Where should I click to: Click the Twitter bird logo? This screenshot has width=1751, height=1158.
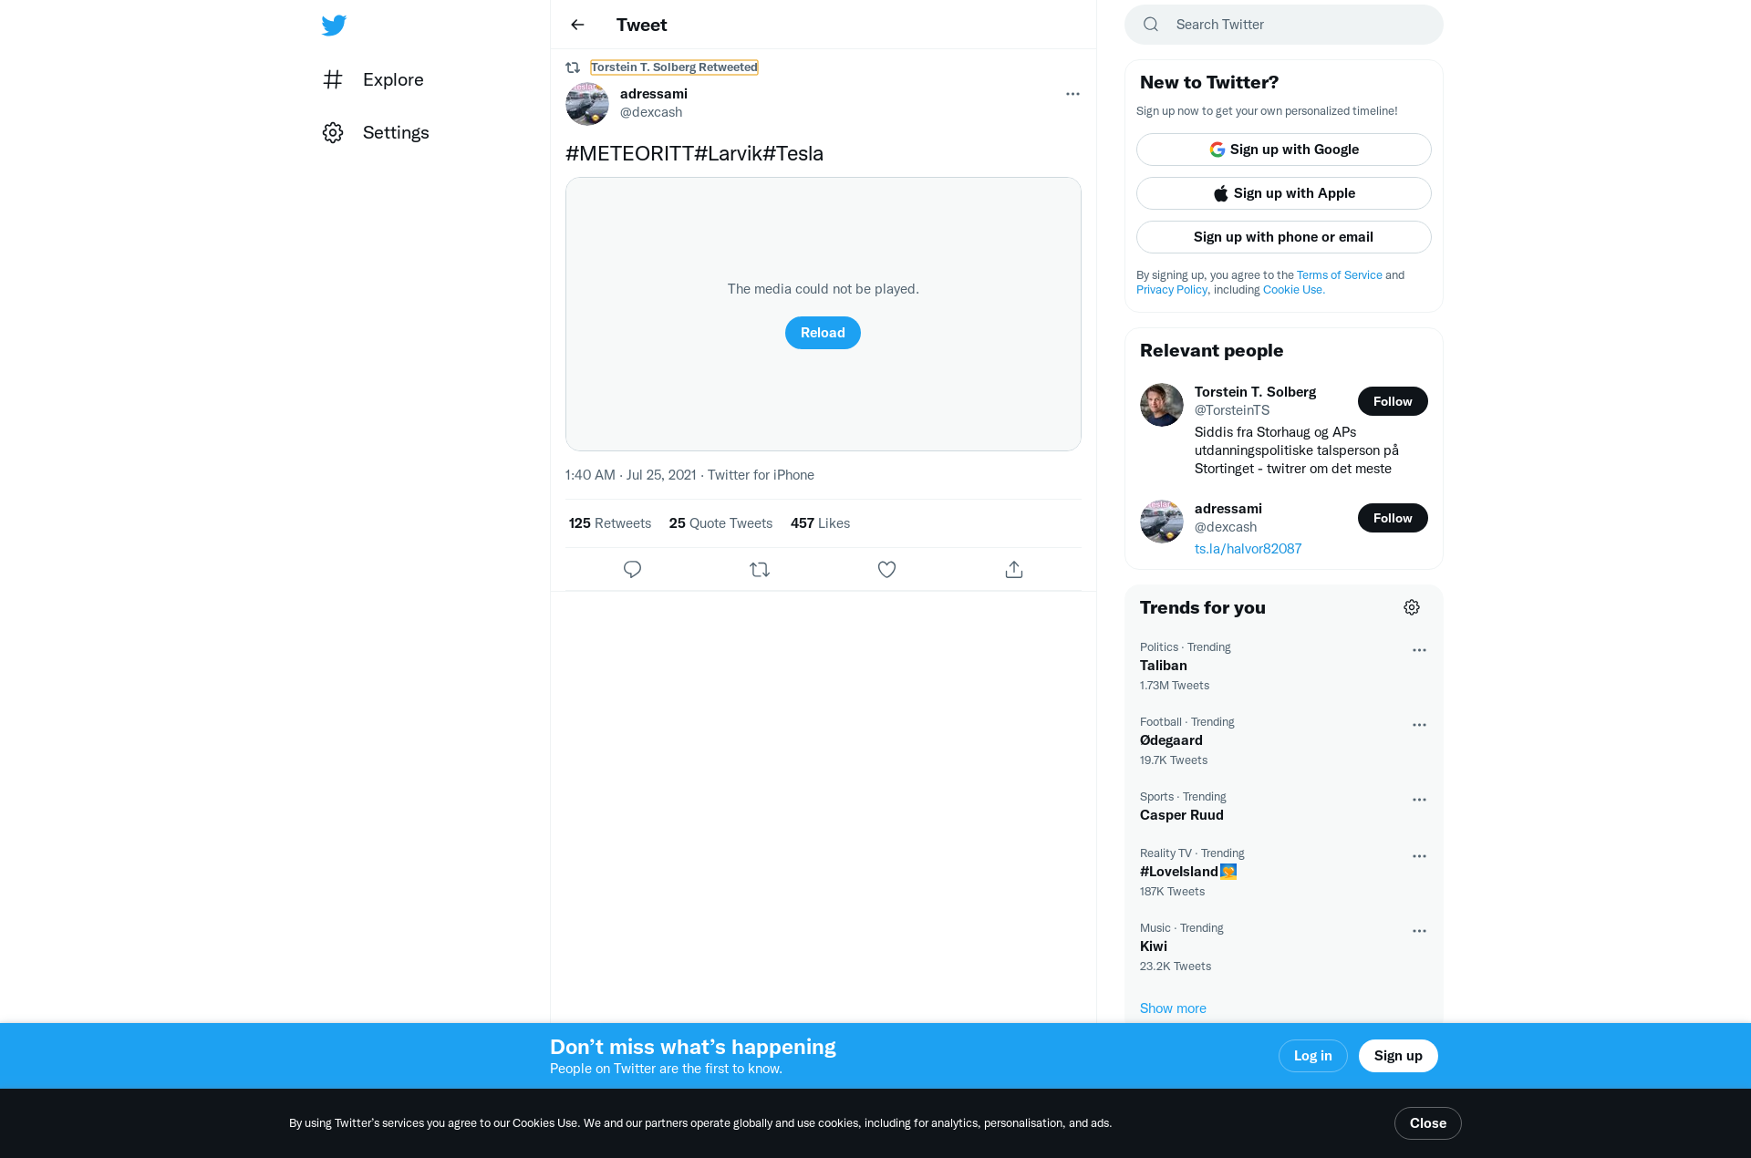(x=334, y=26)
